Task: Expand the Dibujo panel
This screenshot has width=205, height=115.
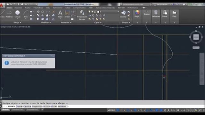Action: coord(17,22)
